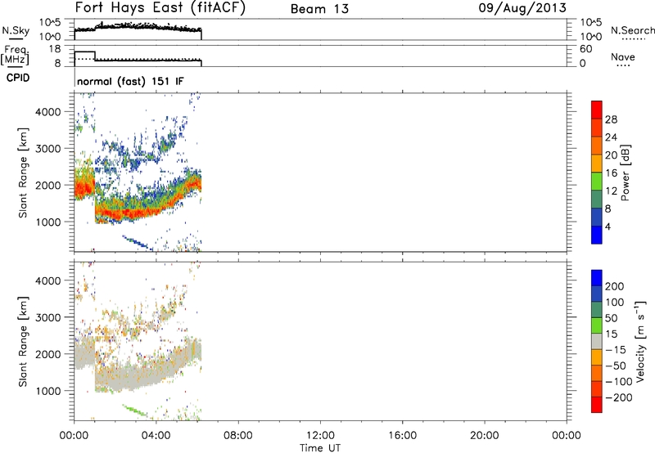Viewport: 655px width, 453px height.
Task: Click the date '09/Aug/2013'
Action: click(x=522, y=8)
